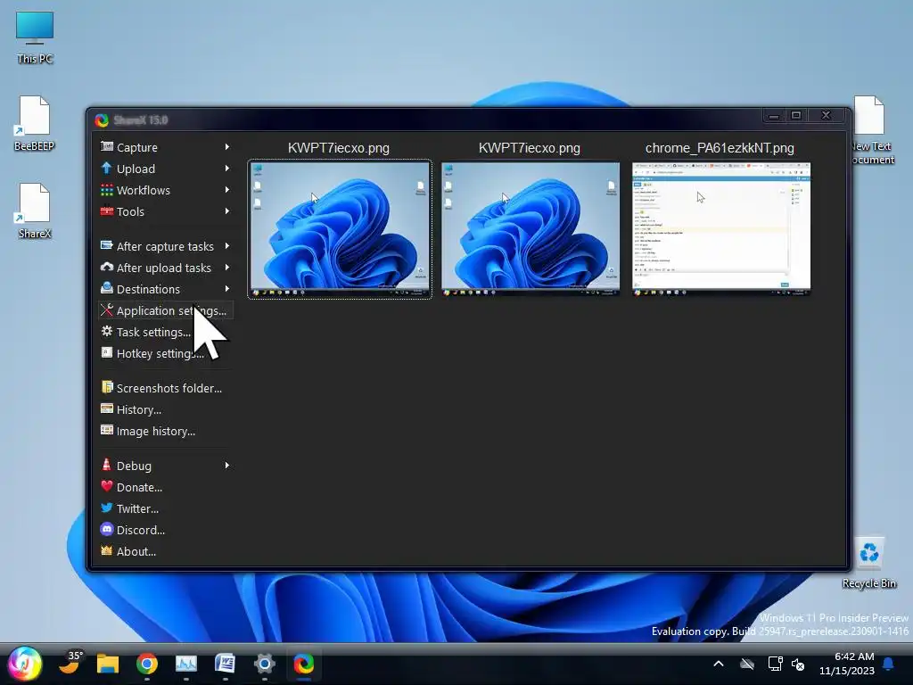Click the Application settings wrench icon

(107, 309)
